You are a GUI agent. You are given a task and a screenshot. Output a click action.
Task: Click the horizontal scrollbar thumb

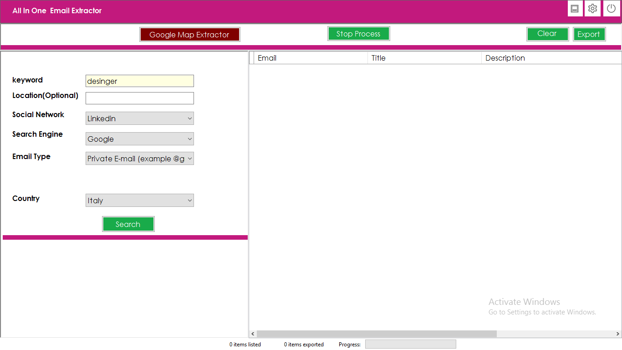377,334
